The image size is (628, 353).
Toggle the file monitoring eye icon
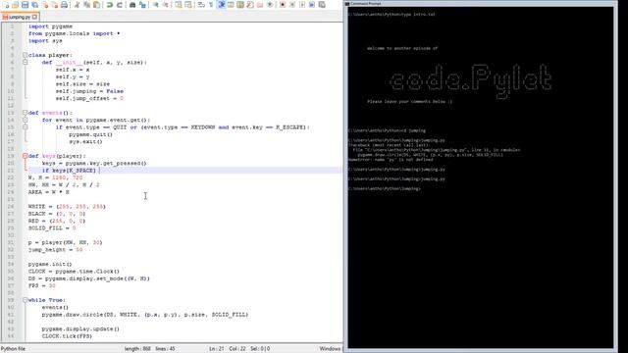click(x=271, y=5)
